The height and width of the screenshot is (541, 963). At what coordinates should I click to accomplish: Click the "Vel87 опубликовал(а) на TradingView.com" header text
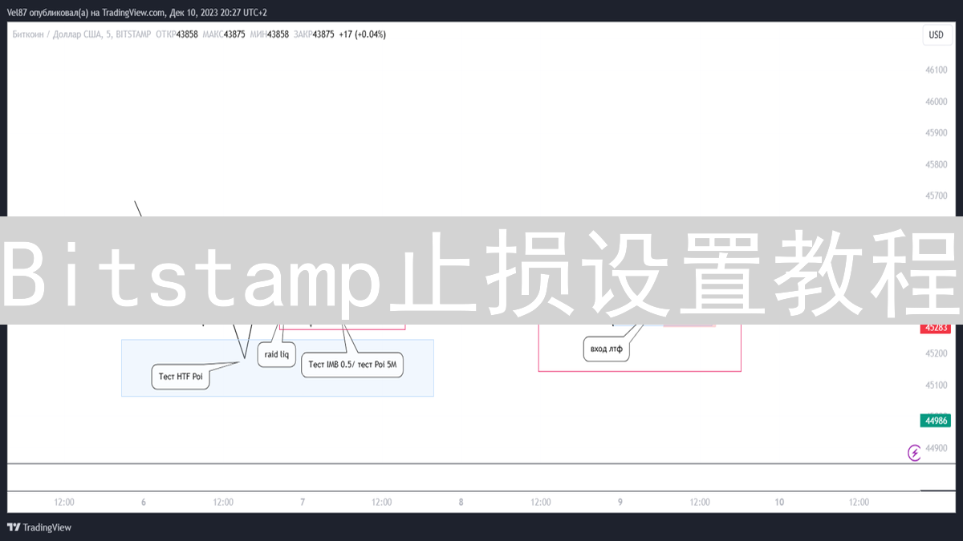[x=86, y=13]
